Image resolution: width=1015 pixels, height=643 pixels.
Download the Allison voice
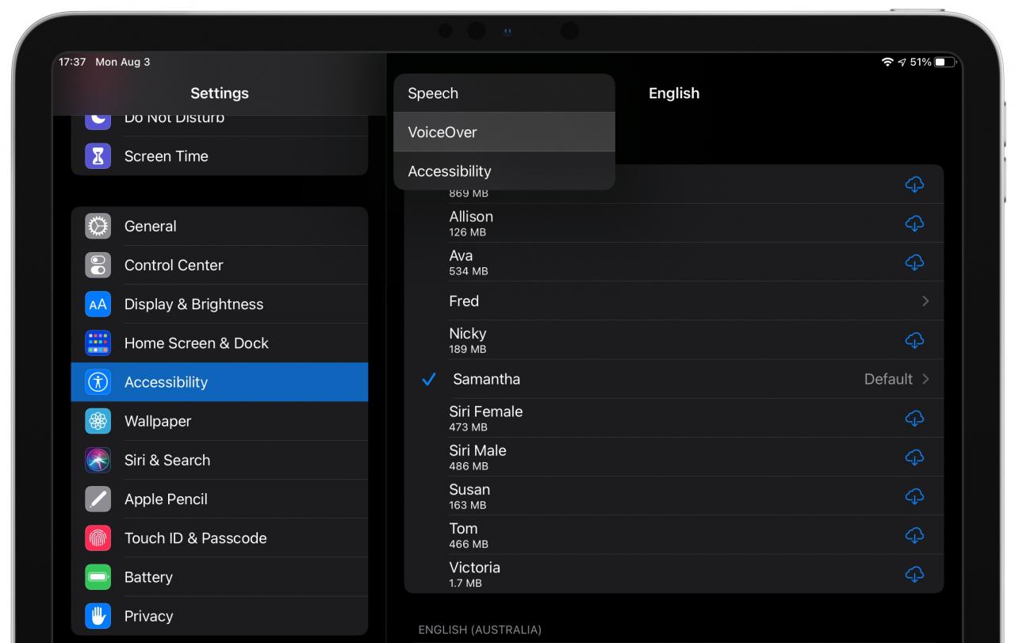pyautogui.click(x=914, y=224)
